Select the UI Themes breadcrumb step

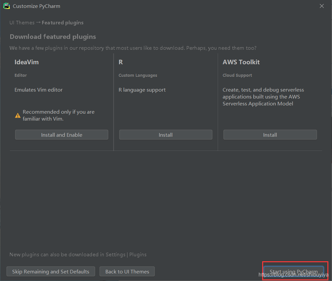[x=22, y=23]
